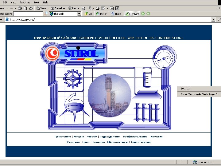Click the pressure gauge graphic
The height and width of the screenshot is (166, 221).
click(165, 57)
